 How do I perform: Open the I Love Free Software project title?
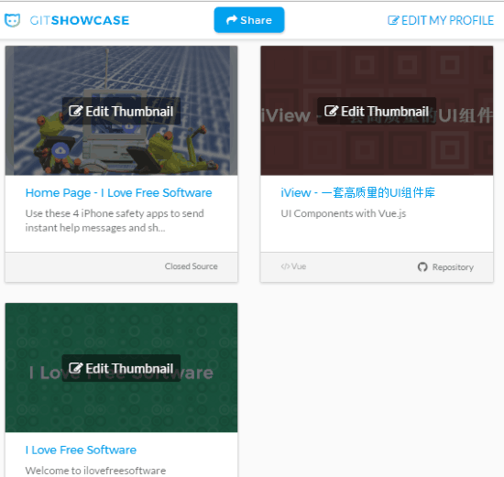(81, 450)
